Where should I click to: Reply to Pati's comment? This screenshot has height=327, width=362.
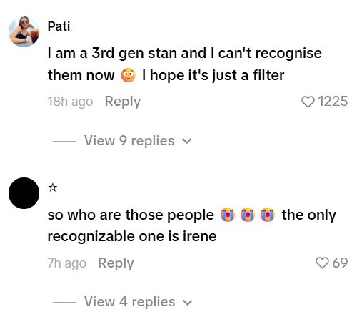point(123,102)
